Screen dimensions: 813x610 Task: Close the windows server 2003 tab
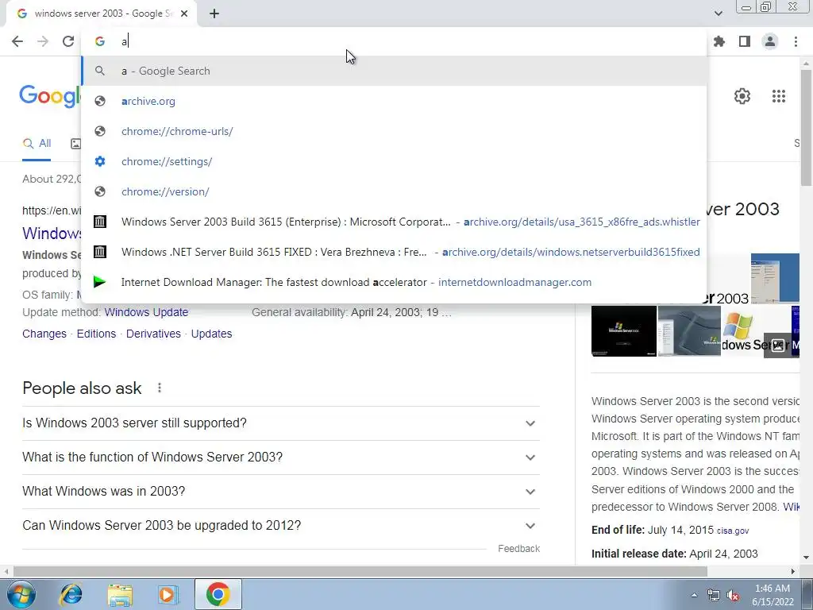coord(184,14)
